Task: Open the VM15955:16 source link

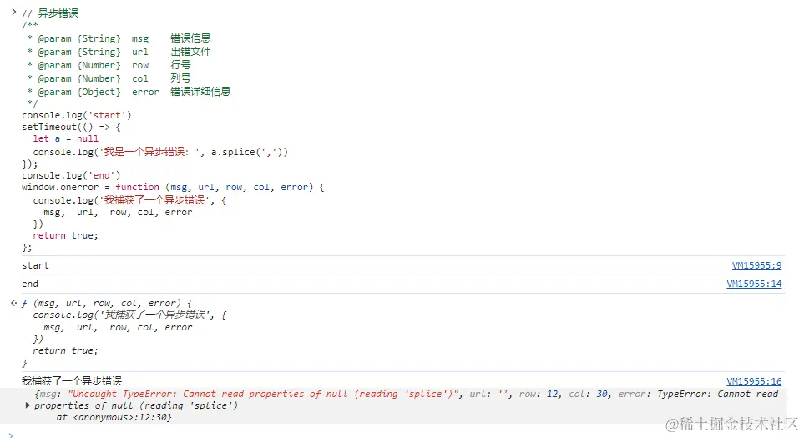Action: tap(754, 381)
